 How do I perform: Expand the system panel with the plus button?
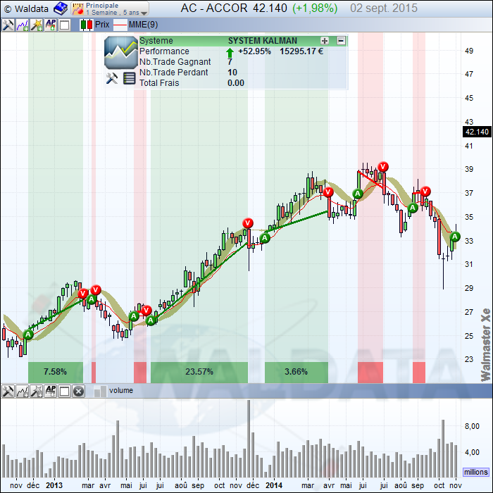click(325, 41)
